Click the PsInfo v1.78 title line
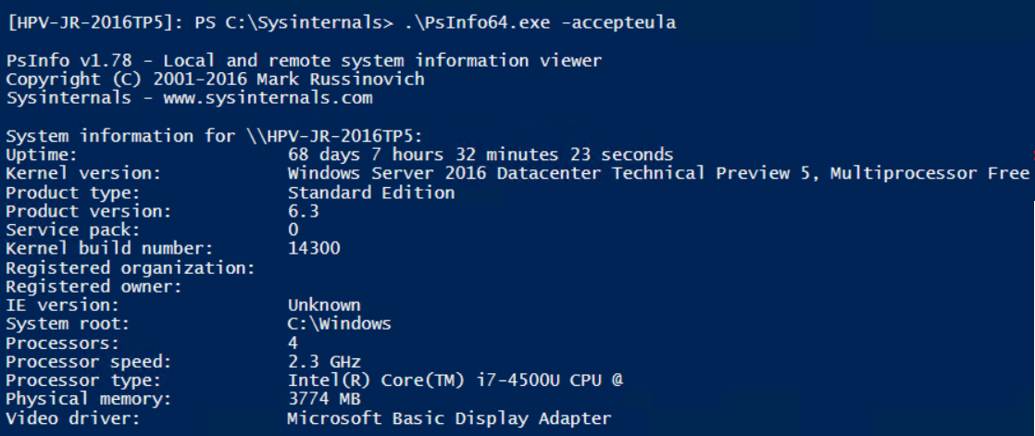 click(304, 61)
